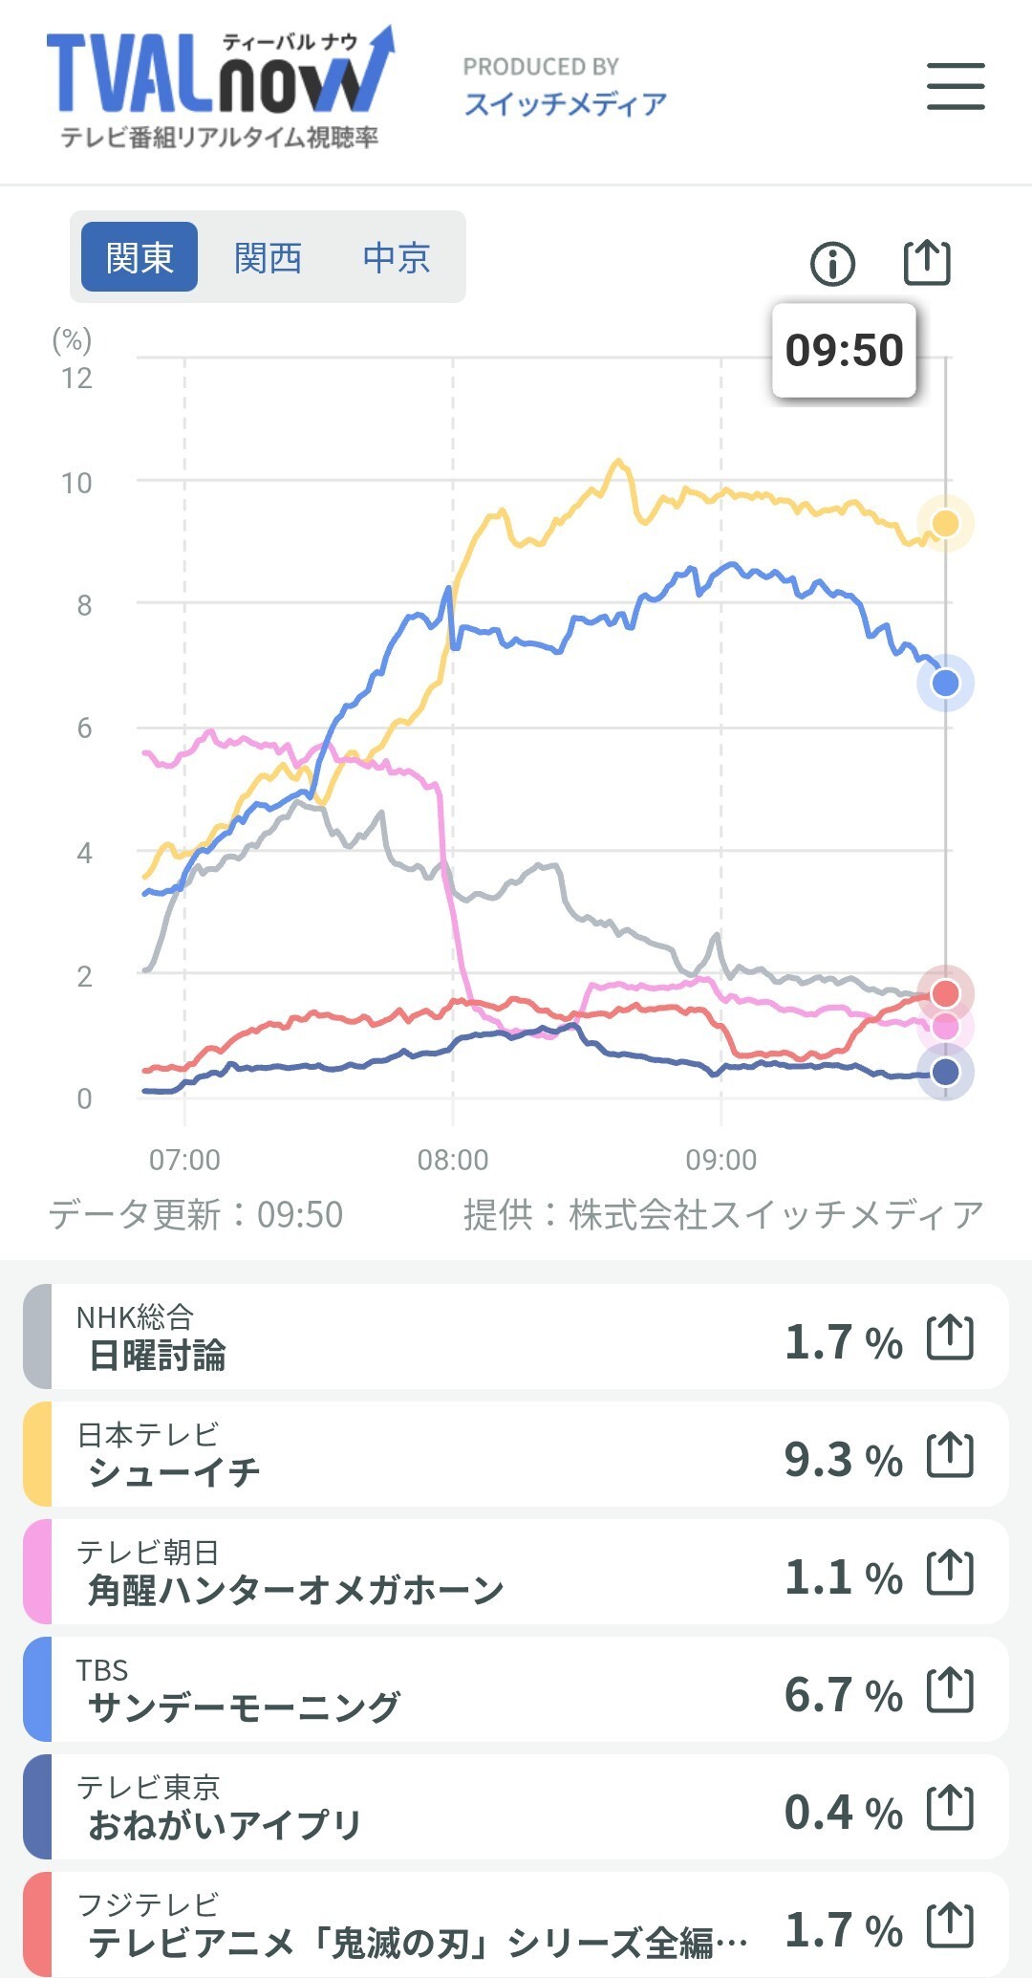Click the TVALnow logo
This screenshot has width=1032, height=1978.
220,88
